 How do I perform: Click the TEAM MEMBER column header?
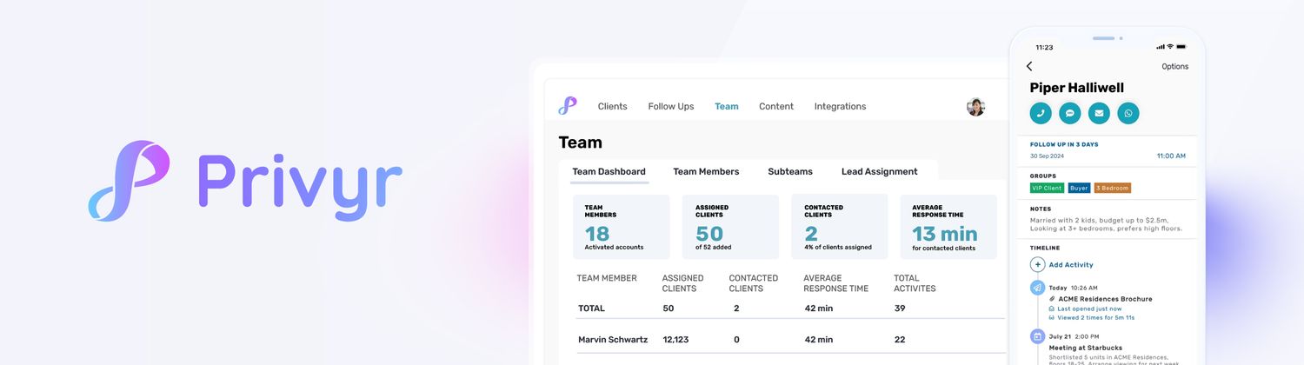click(x=607, y=278)
